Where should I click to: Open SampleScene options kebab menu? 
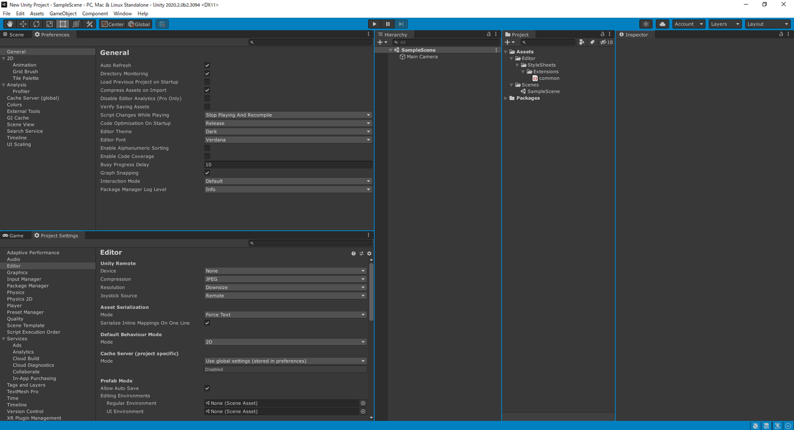point(496,50)
